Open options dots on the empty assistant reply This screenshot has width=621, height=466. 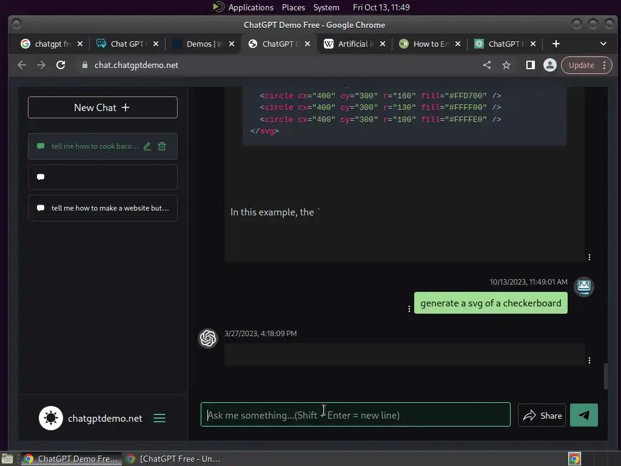pyautogui.click(x=589, y=360)
